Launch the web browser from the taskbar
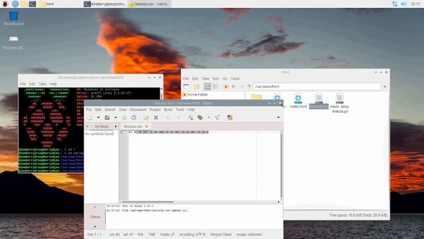Viewport: 424px width, 239px height. click(15, 4)
